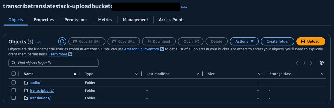Click folder icon beside translations/
The width and height of the screenshot is (334, 108).
click(x=26, y=98)
